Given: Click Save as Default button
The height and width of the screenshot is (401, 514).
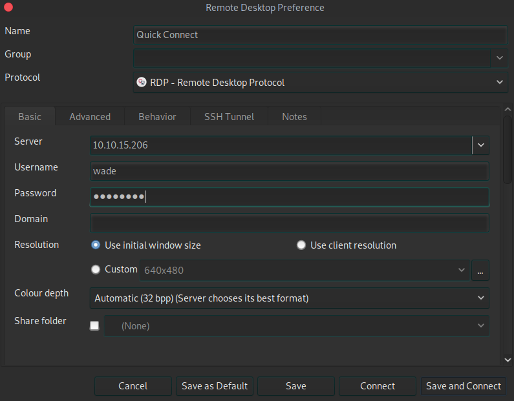Looking at the screenshot, I should [x=215, y=386].
